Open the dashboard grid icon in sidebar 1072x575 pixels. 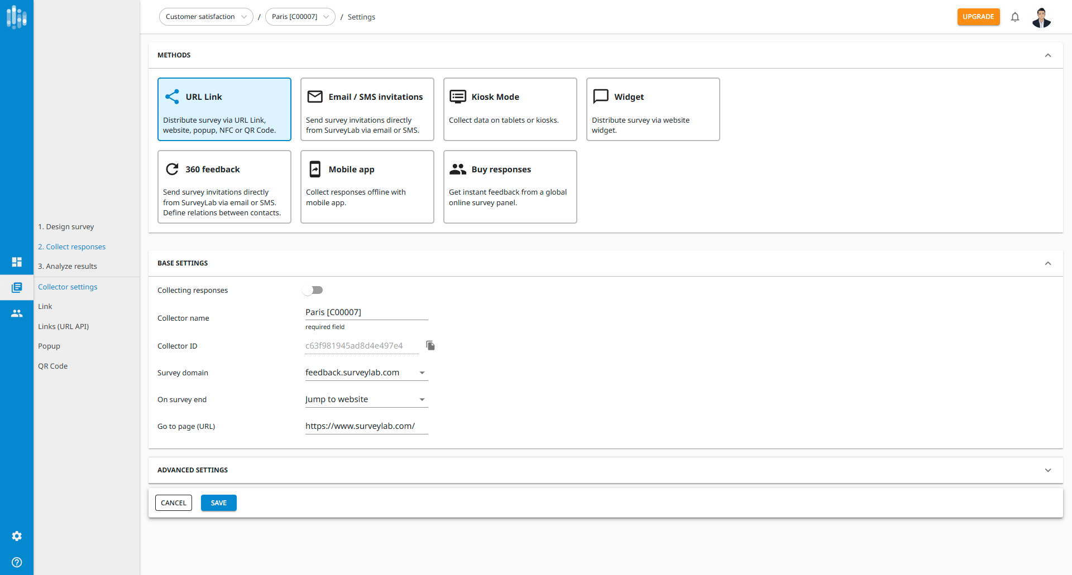17,262
